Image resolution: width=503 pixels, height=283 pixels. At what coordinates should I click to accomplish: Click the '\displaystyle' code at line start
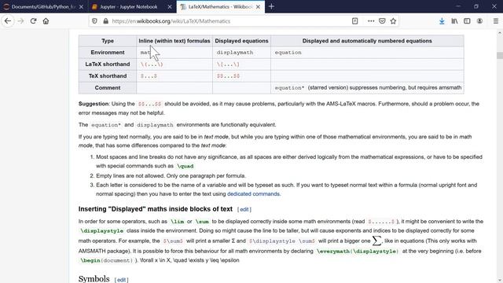[x=102, y=231]
